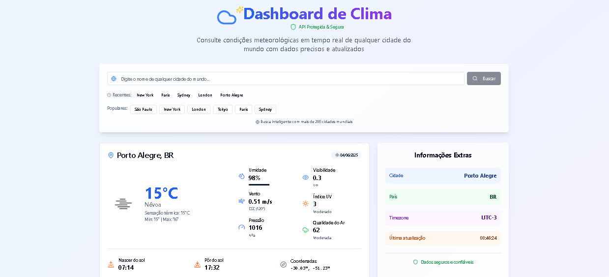The height and width of the screenshot is (277, 609).
Task: Click the Pressão gauge icon
Action: pos(241,227)
